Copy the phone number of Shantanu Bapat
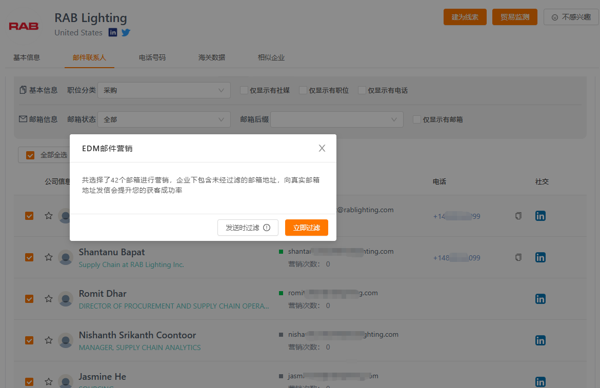Screen dimensions: 600x388 pyautogui.click(x=518, y=257)
